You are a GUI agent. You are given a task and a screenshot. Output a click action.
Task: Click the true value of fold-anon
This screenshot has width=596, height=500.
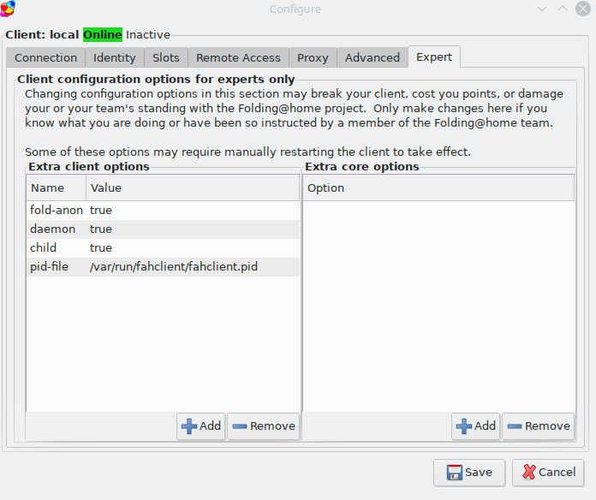pos(101,210)
